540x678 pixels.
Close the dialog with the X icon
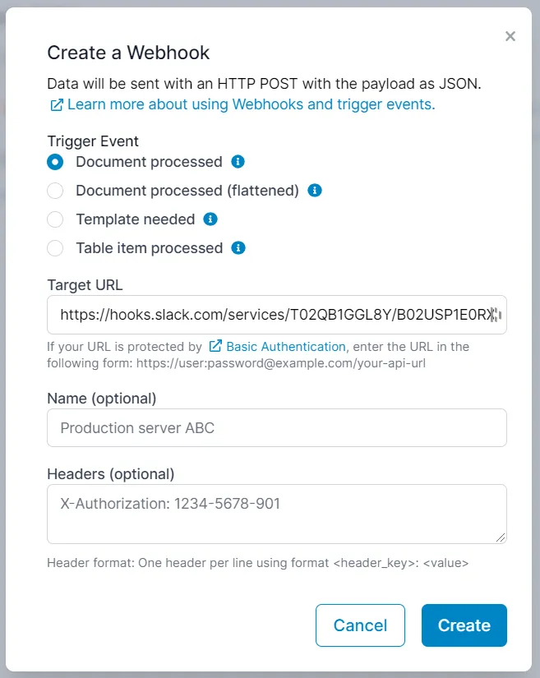tap(510, 36)
